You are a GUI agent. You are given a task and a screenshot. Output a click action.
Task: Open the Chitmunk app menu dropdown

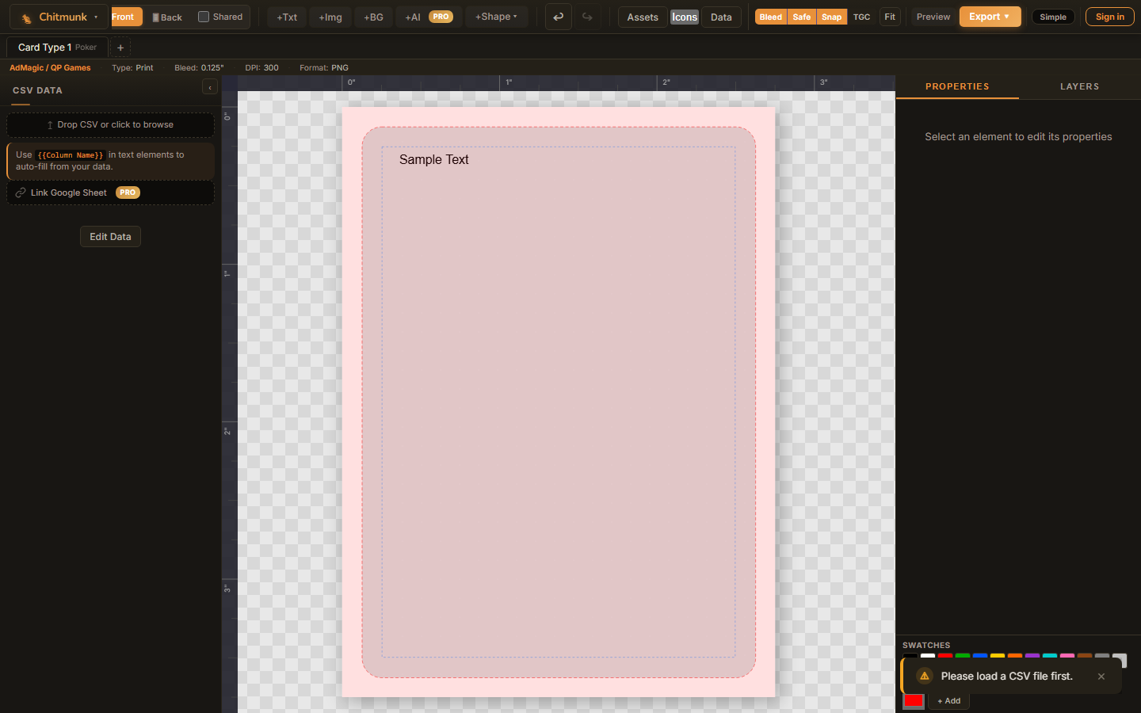[59, 17]
